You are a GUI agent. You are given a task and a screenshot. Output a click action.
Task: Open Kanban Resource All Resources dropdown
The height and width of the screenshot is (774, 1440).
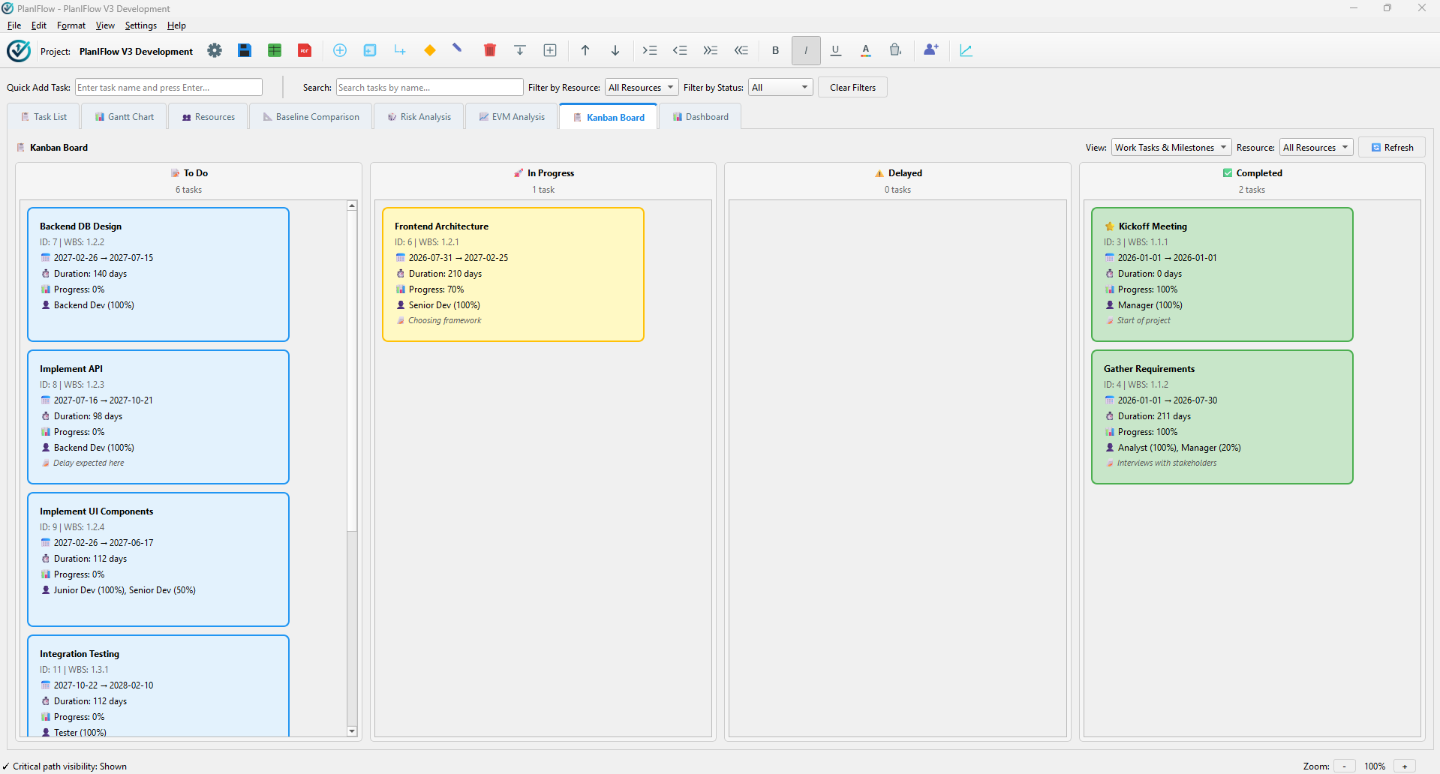click(x=1316, y=148)
